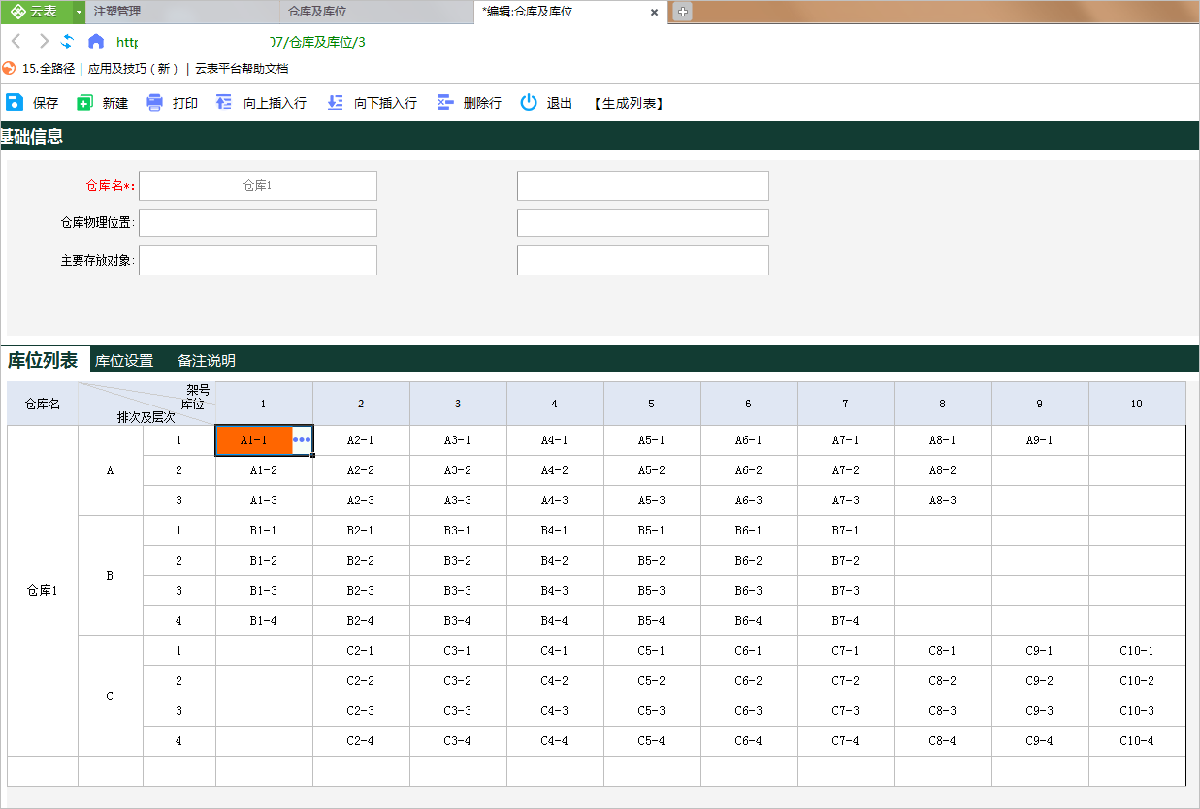Select cell C10-4
Screen dimensions: 1200x809
(1137, 741)
